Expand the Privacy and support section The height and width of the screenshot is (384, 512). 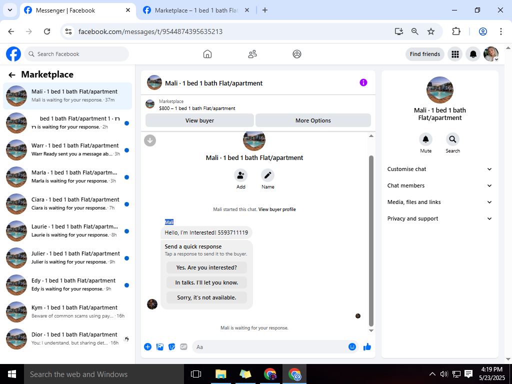pyautogui.click(x=439, y=218)
